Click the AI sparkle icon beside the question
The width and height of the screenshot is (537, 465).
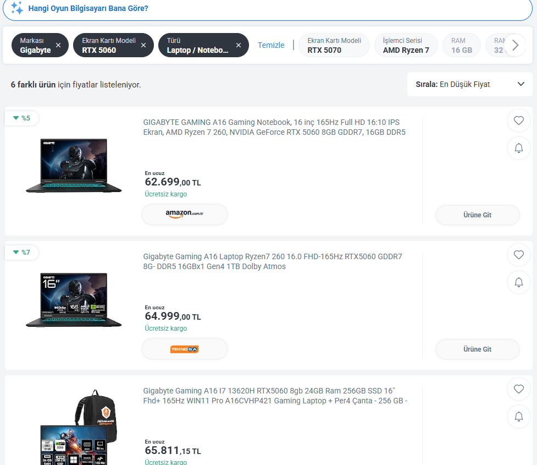(17, 8)
